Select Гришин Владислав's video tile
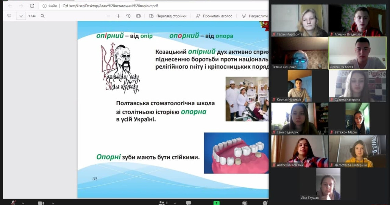Viewport: 390px width, 205px height. pyautogui.click(x=357, y=20)
